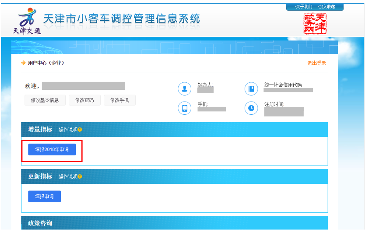
Task: Click 加入收藏 to bookmark the site
Action: click(326, 7)
